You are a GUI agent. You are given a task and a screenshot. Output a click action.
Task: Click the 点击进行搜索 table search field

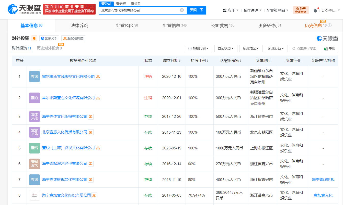[x=304, y=48]
